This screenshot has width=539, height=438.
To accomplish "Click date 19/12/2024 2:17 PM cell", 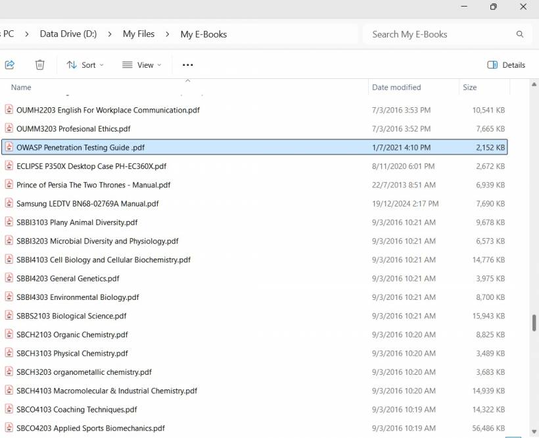I will coord(406,203).
